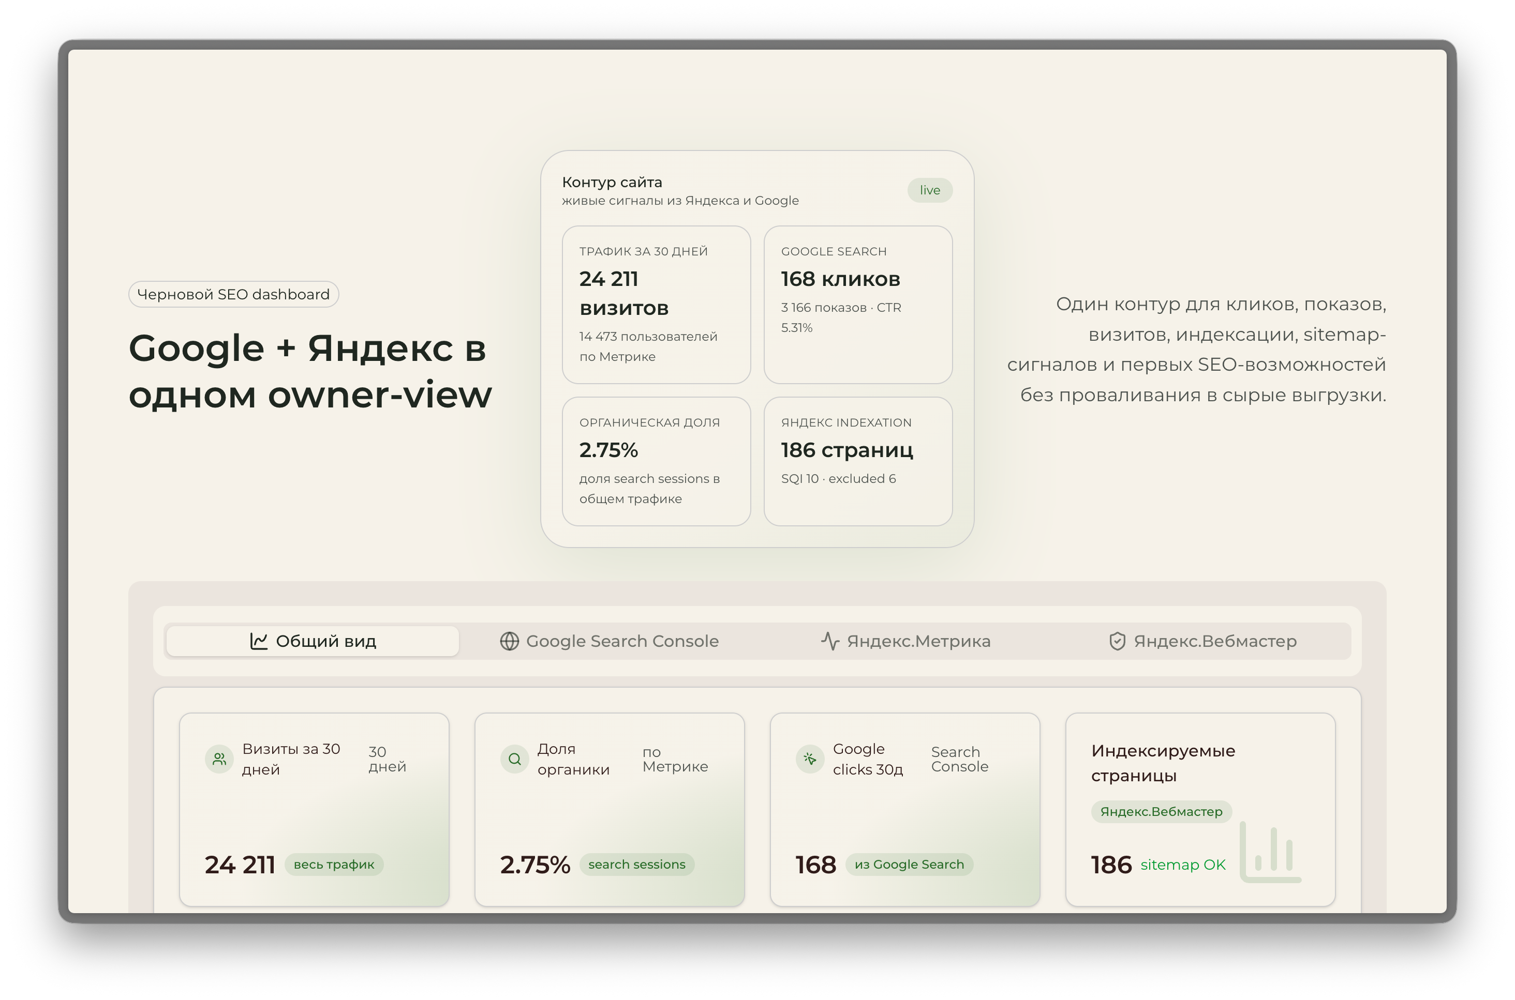Click the search sessions badge
The image size is (1515, 1000).
tap(636, 864)
